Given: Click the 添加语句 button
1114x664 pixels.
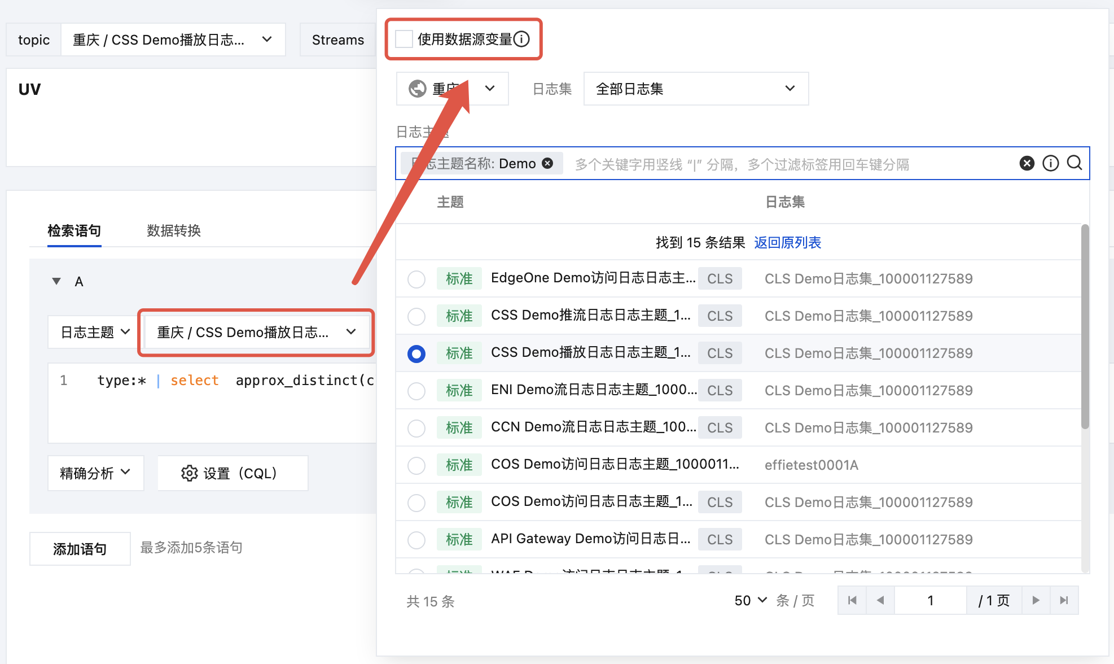Looking at the screenshot, I should pos(80,549).
